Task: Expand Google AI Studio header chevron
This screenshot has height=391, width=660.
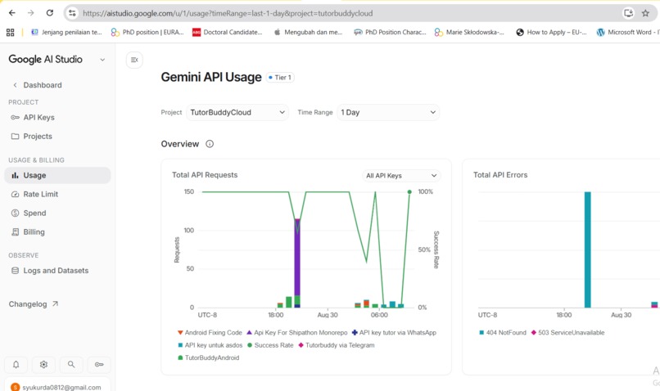Action: click(102, 60)
